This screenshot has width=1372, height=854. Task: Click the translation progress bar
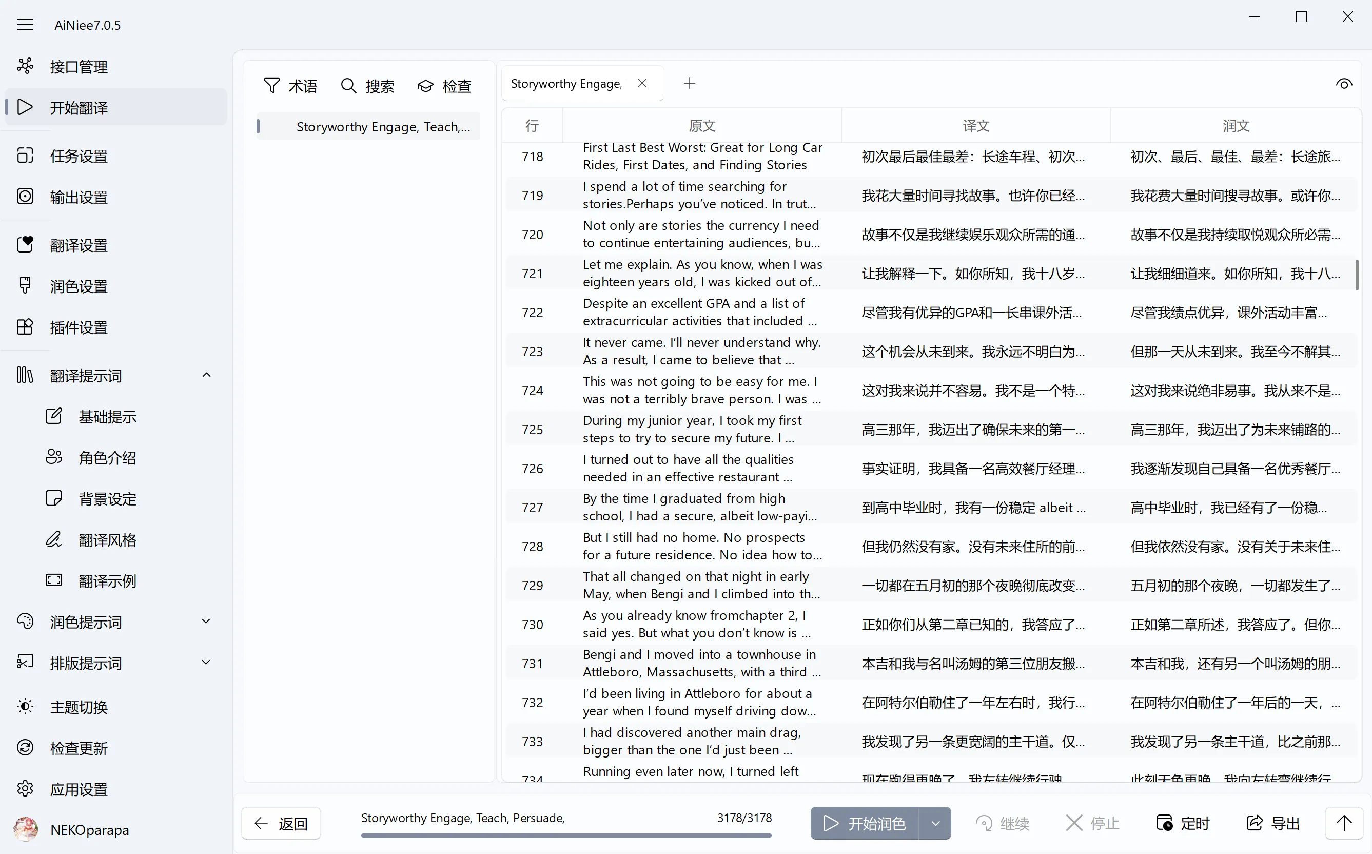tap(566, 835)
